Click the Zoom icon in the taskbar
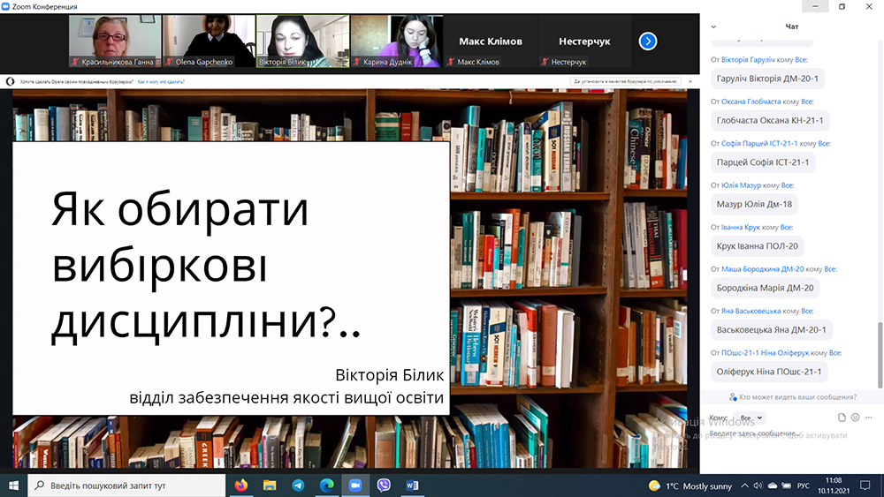884x497 pixels. (x=355, y=486)
